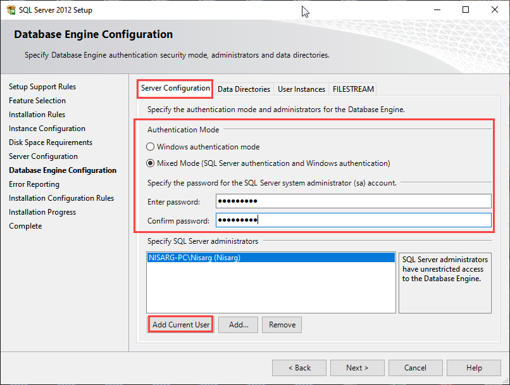Switch to the Data Directories tab
Screen dimensions: 510x385
click(244, 89)
